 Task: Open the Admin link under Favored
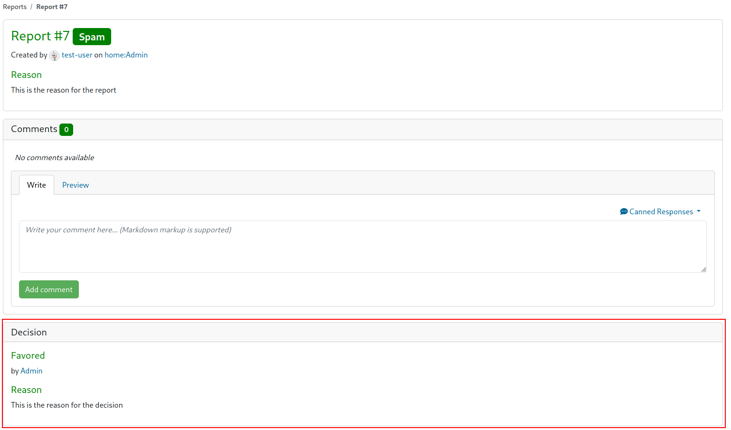(31, 371)
